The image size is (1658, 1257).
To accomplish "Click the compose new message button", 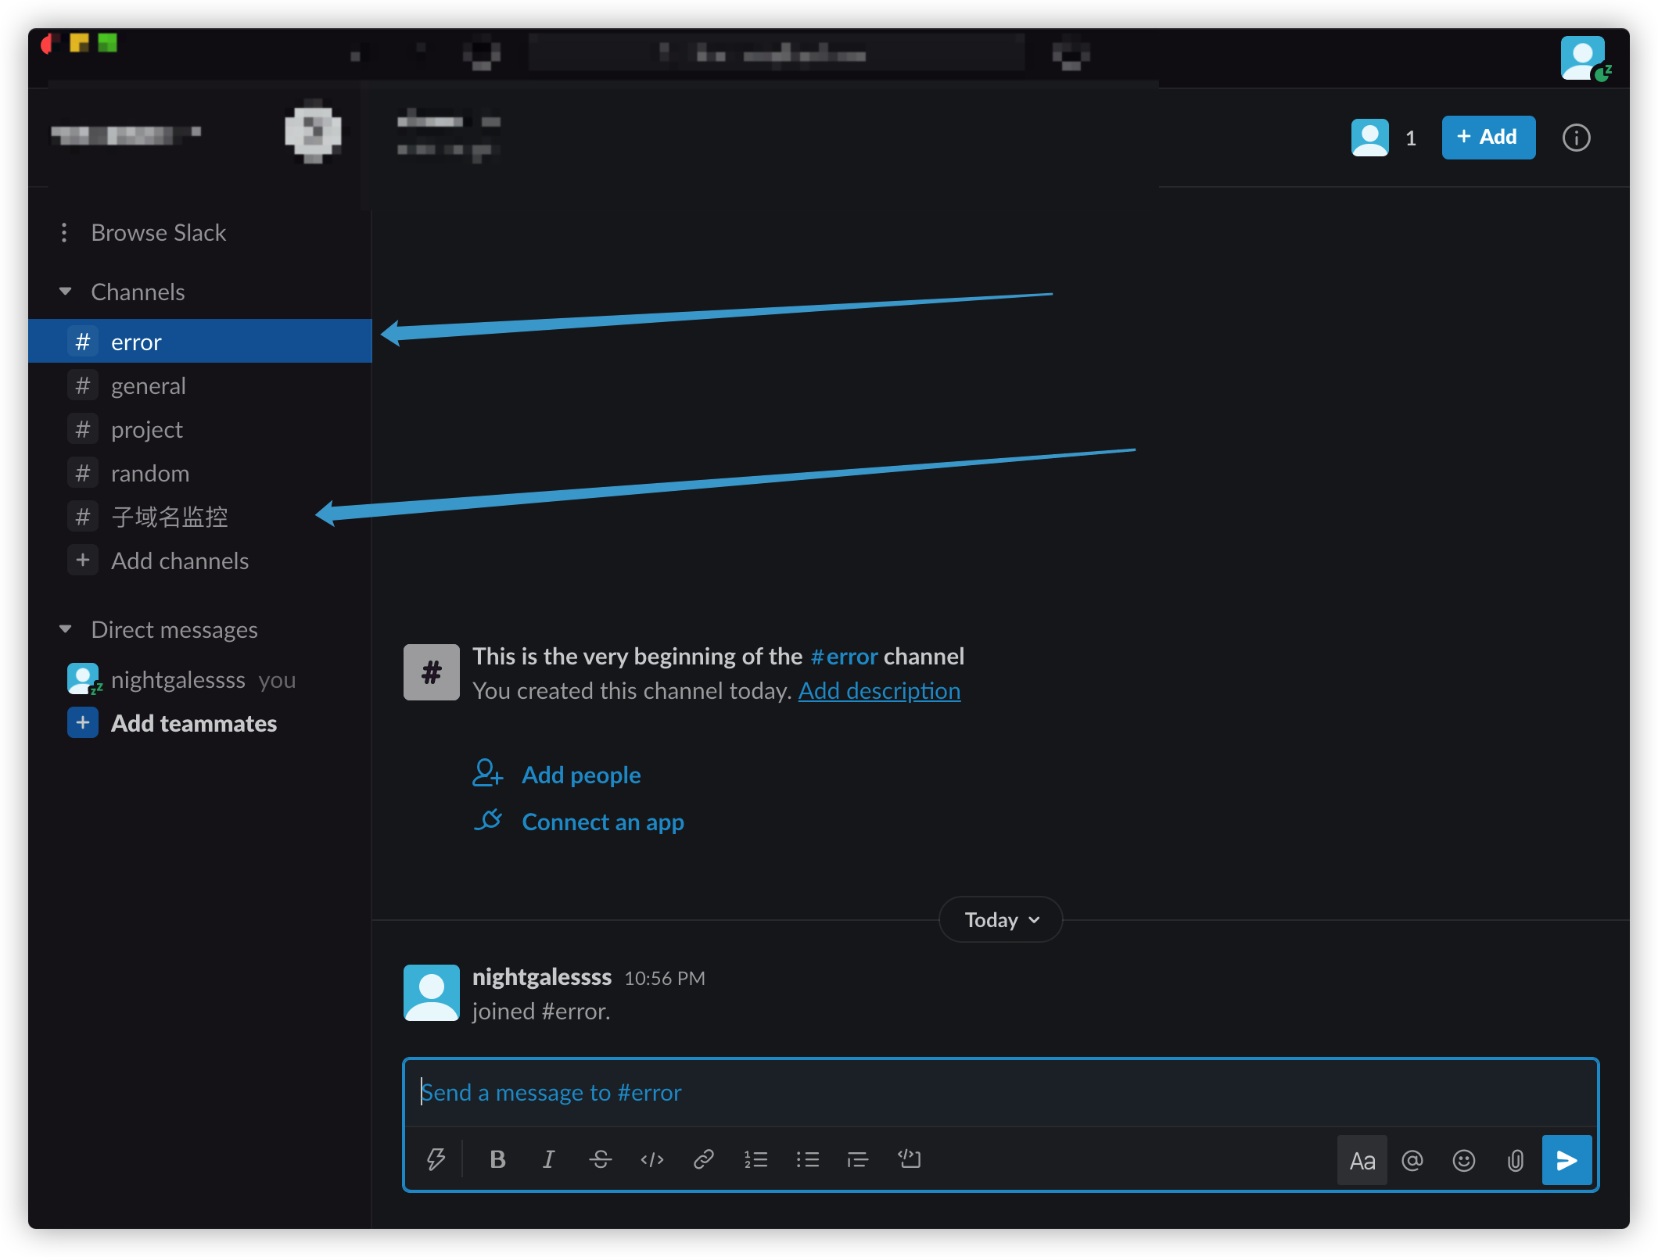I will [313, 131].
